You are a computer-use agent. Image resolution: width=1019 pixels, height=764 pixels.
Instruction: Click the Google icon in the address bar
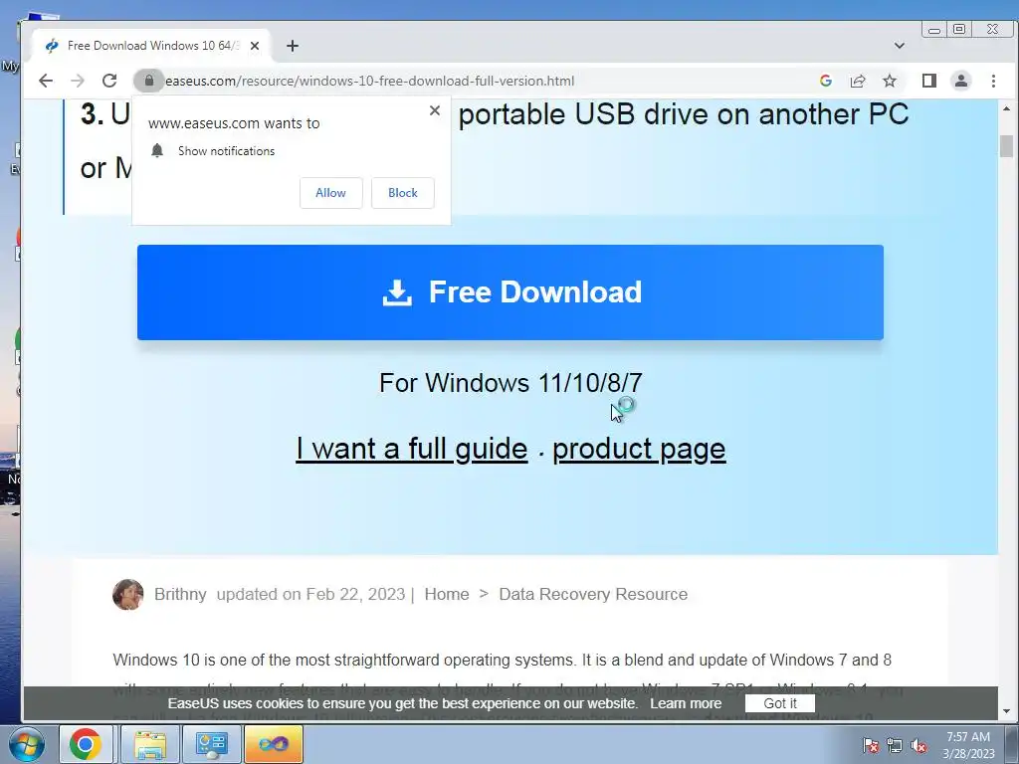click(x=826, y=81)
